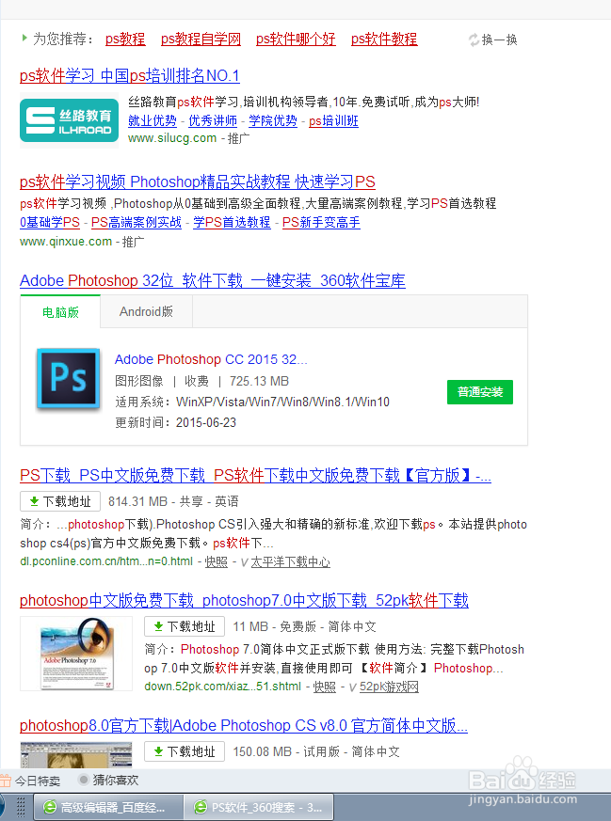This screenshot has width=611, height=821.
Task: Click www.silucg.com URL text
Action: [x=172, y=138]
